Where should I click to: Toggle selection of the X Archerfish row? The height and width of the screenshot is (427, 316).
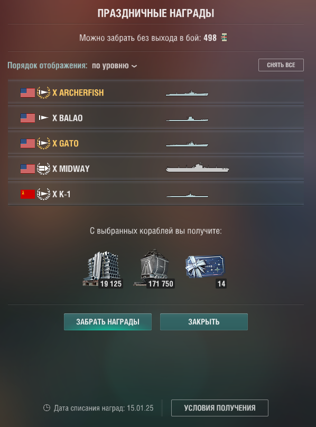(x=156, y=92)
